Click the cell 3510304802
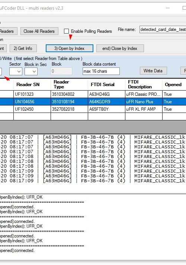The height and width of the screenshot is (265, 186). pos(69,94)
